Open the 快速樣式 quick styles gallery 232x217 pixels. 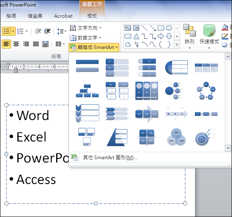(209, 37)
